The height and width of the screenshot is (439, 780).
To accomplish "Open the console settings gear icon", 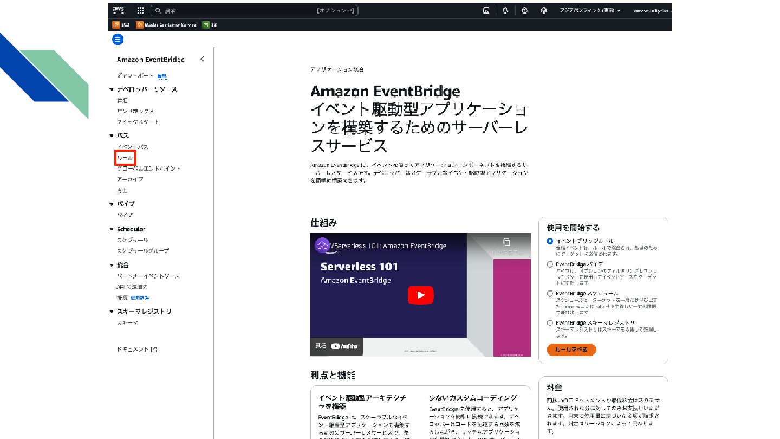I will click(x=543, y=10).
